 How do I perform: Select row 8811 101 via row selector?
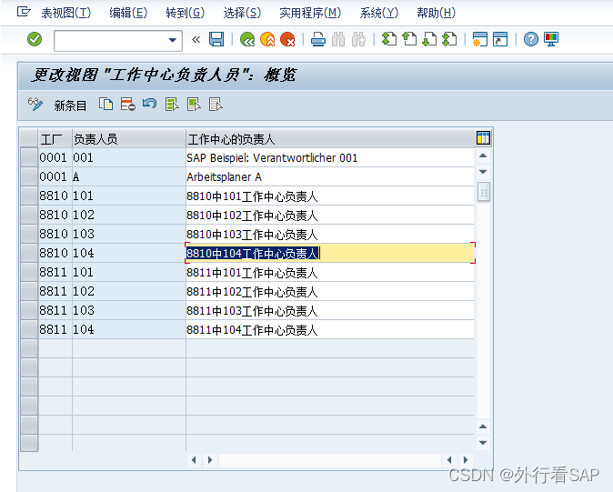29,273
